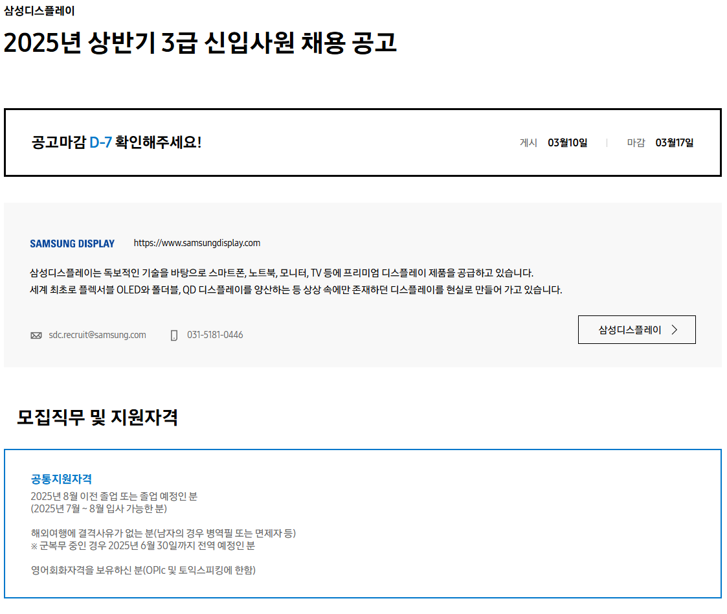Click the 게시 label
The height and width of the screenshot is (614, 727).
pos(528,143)
